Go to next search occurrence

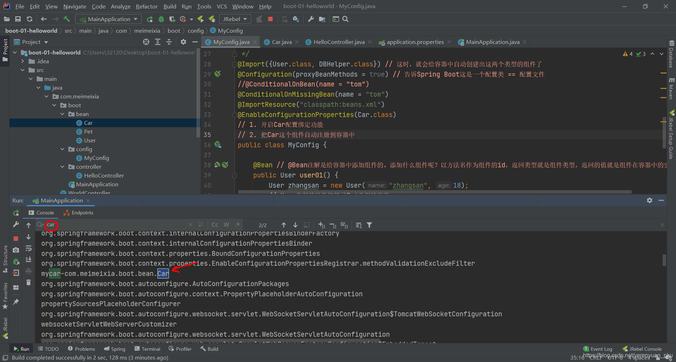click(295, 225)
